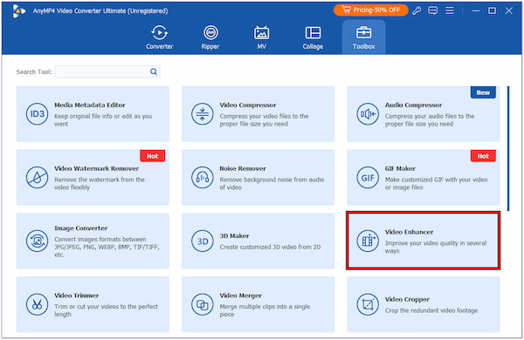Click the Noise Remover headphone icon

coord(203,178)
